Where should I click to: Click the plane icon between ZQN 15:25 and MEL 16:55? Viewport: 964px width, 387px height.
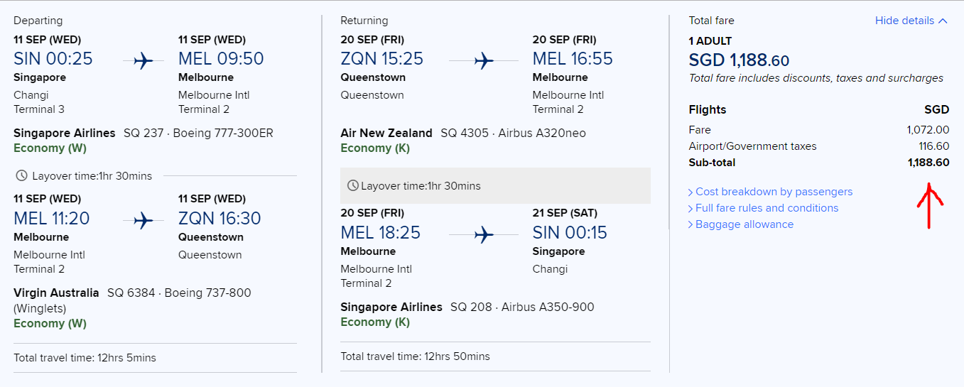(484, 61)
